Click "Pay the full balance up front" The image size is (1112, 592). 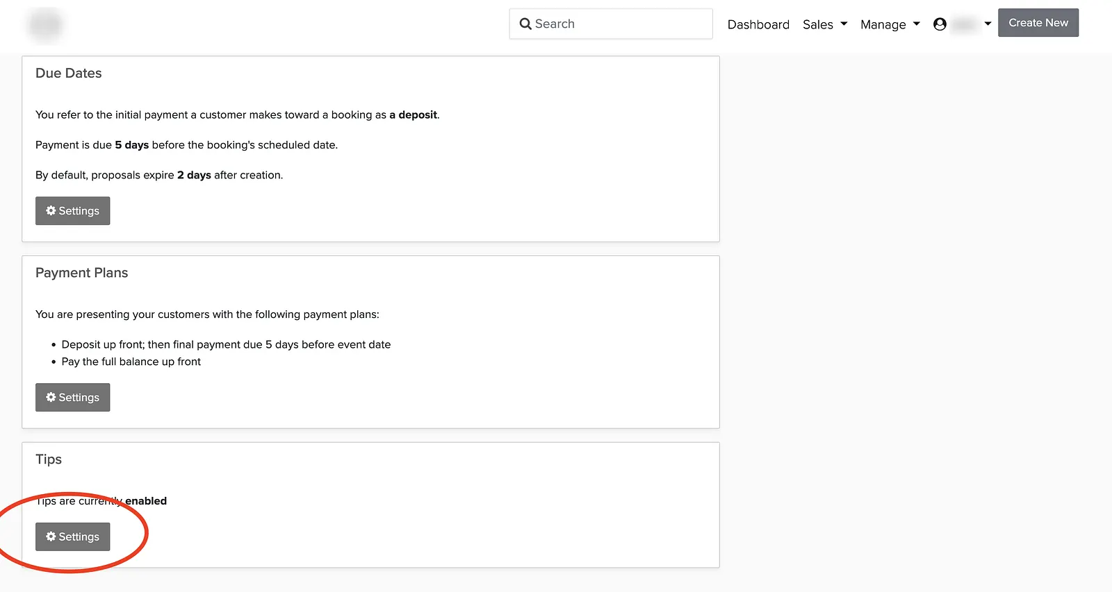tap(131, 362)
